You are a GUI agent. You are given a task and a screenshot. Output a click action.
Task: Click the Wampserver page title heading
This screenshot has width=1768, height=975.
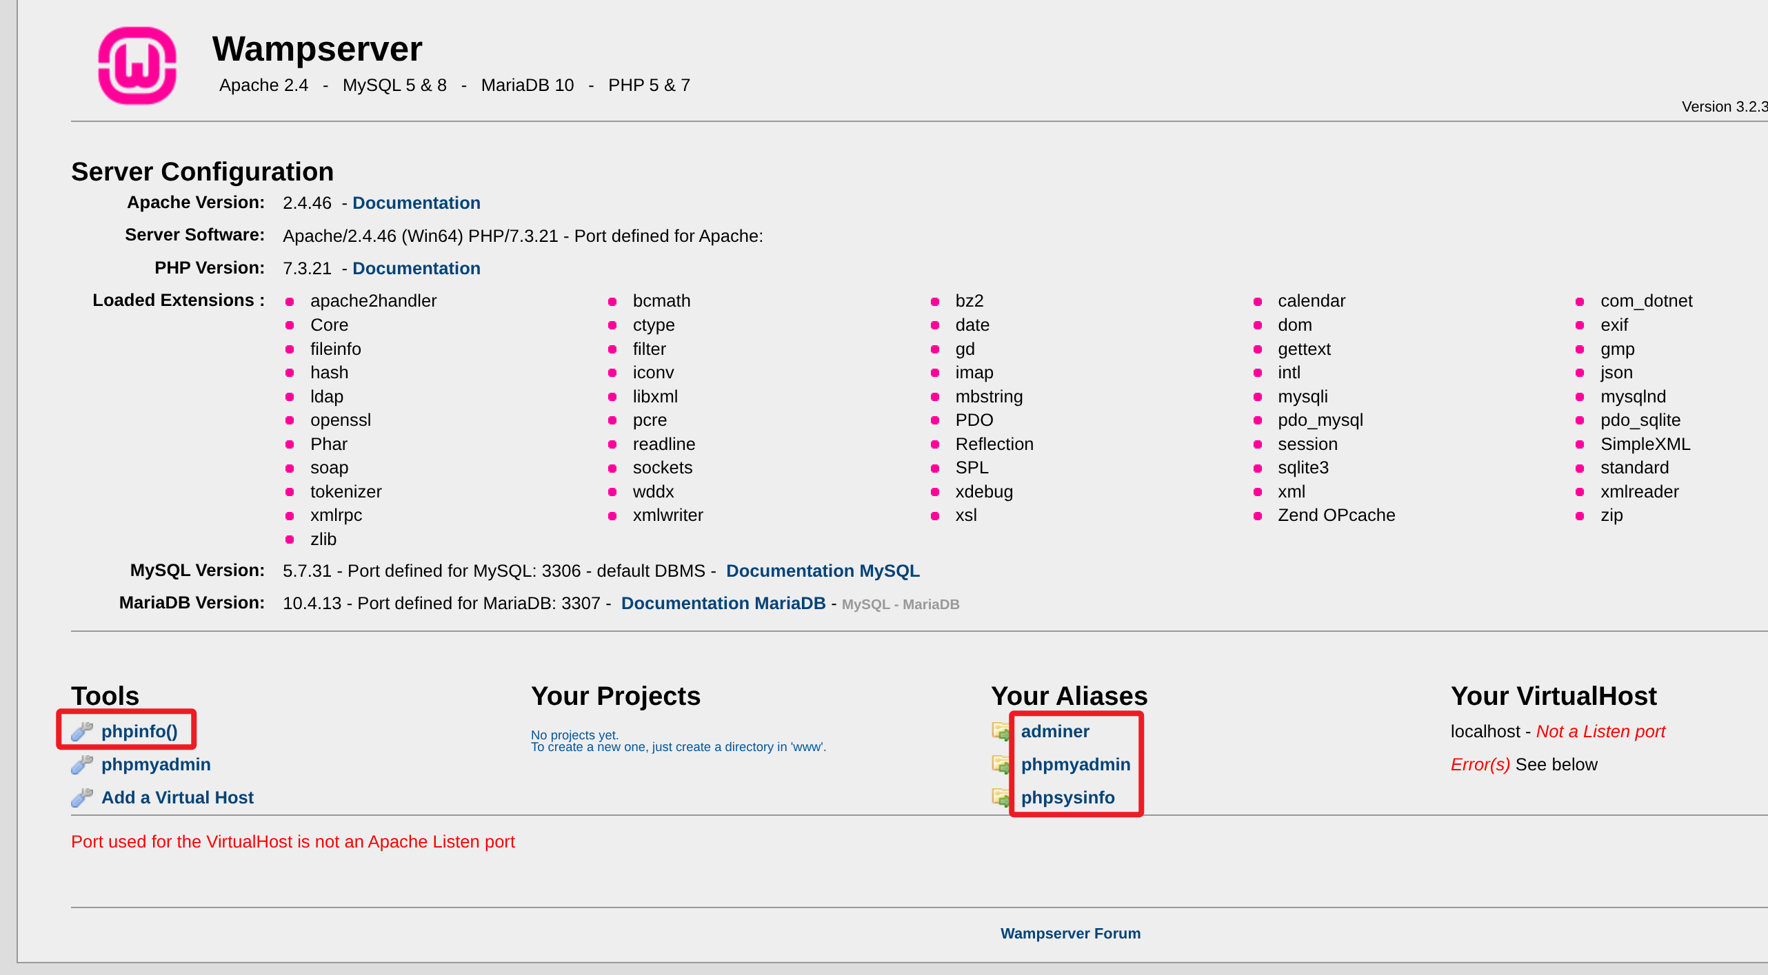[x=317, y=49]
